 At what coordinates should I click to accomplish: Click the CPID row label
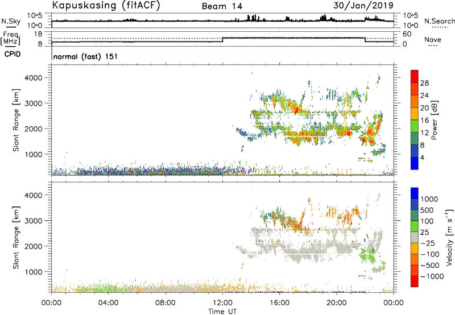(13, 54)
